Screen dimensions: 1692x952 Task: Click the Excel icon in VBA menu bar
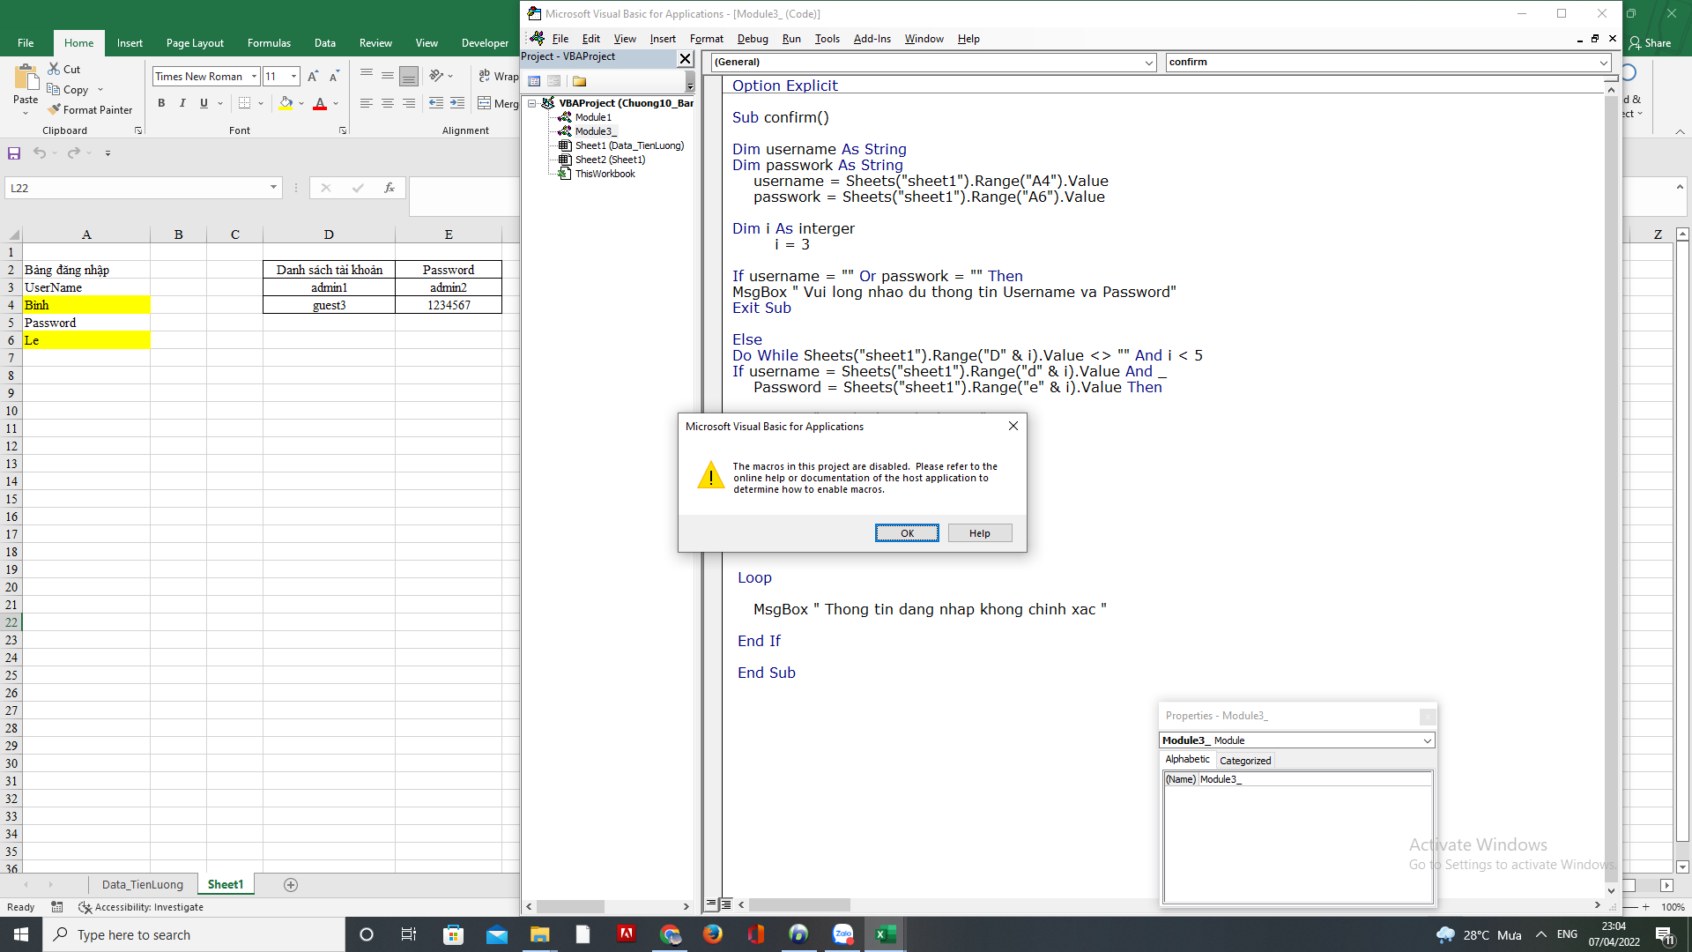click(x=537, y=38)
